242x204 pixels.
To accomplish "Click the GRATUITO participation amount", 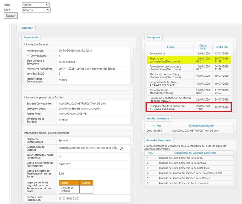I will pos(64,164).
